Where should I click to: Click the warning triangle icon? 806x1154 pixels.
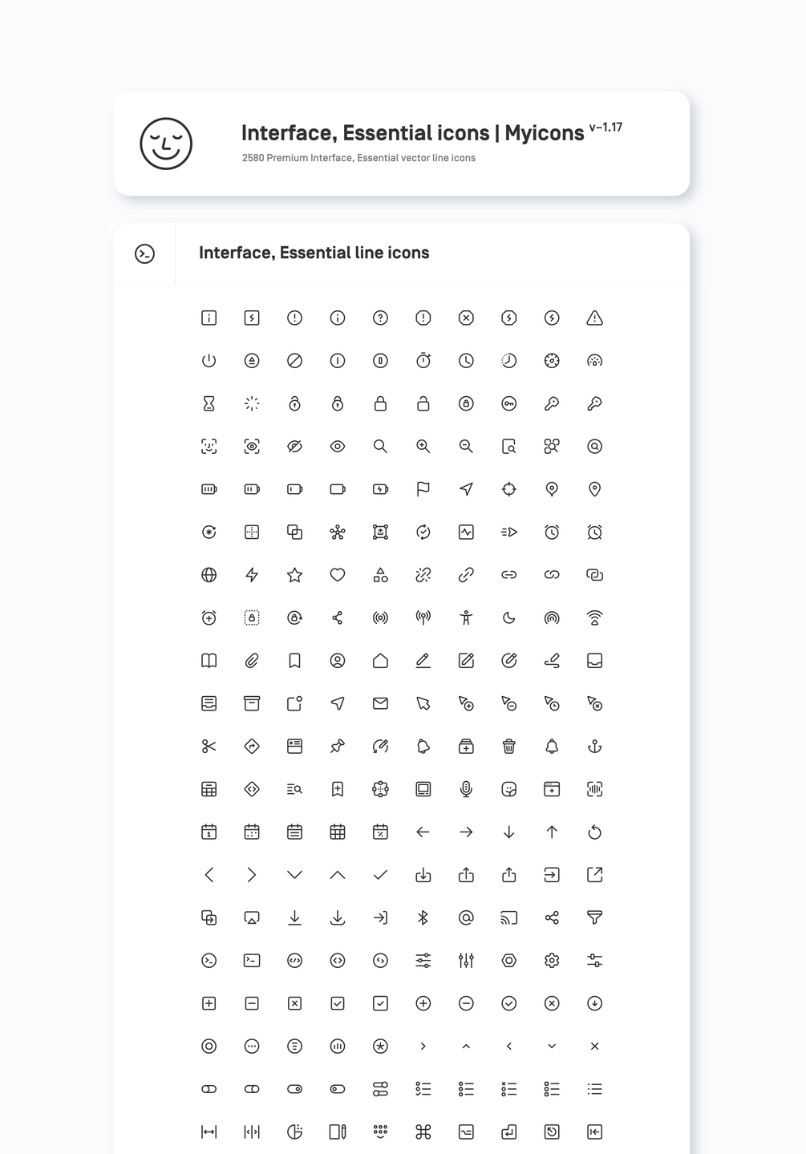pos(594,318)
